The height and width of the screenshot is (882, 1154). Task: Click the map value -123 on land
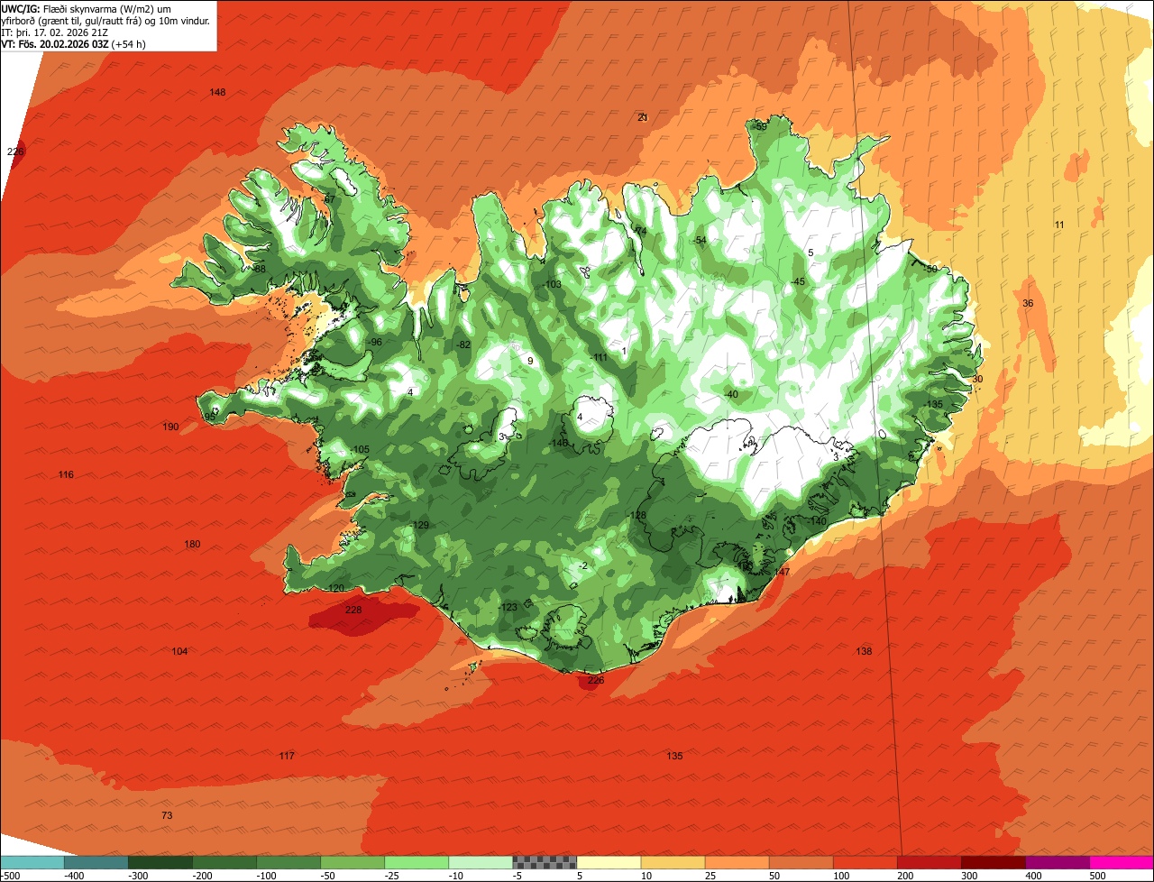508,607
